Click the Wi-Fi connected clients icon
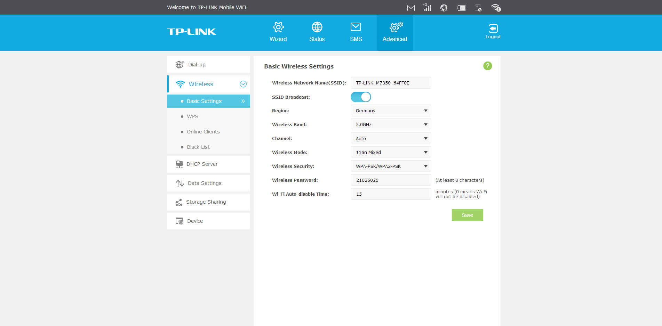 pos(496,8)
